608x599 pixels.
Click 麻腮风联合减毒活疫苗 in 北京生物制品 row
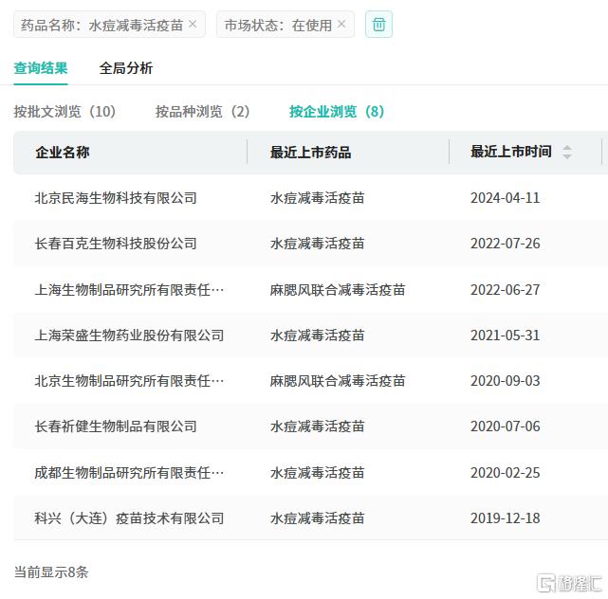click(338, 381)
